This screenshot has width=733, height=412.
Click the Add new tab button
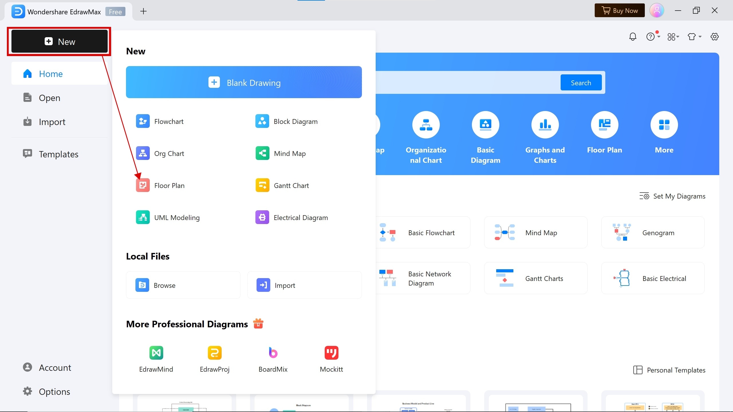point(143,11)
